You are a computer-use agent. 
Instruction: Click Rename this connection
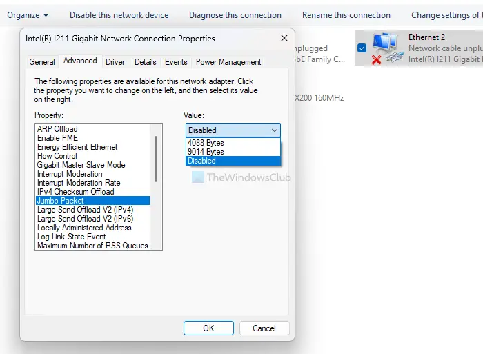coord(346,14)
